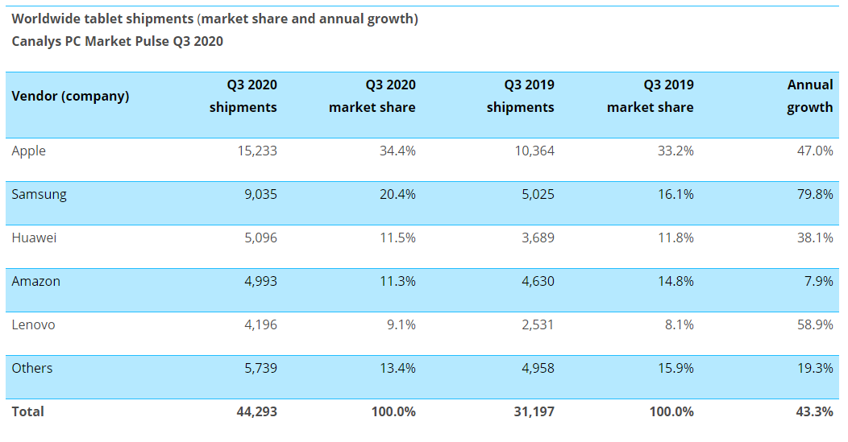Click Amazon's 11.3% market share cell

[397, 282]
